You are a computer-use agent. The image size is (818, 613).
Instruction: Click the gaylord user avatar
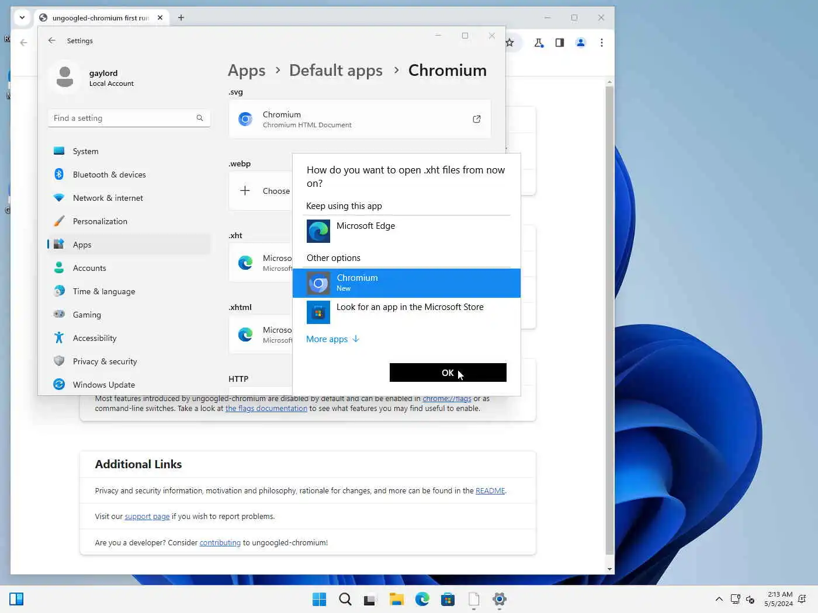[65, 77]
